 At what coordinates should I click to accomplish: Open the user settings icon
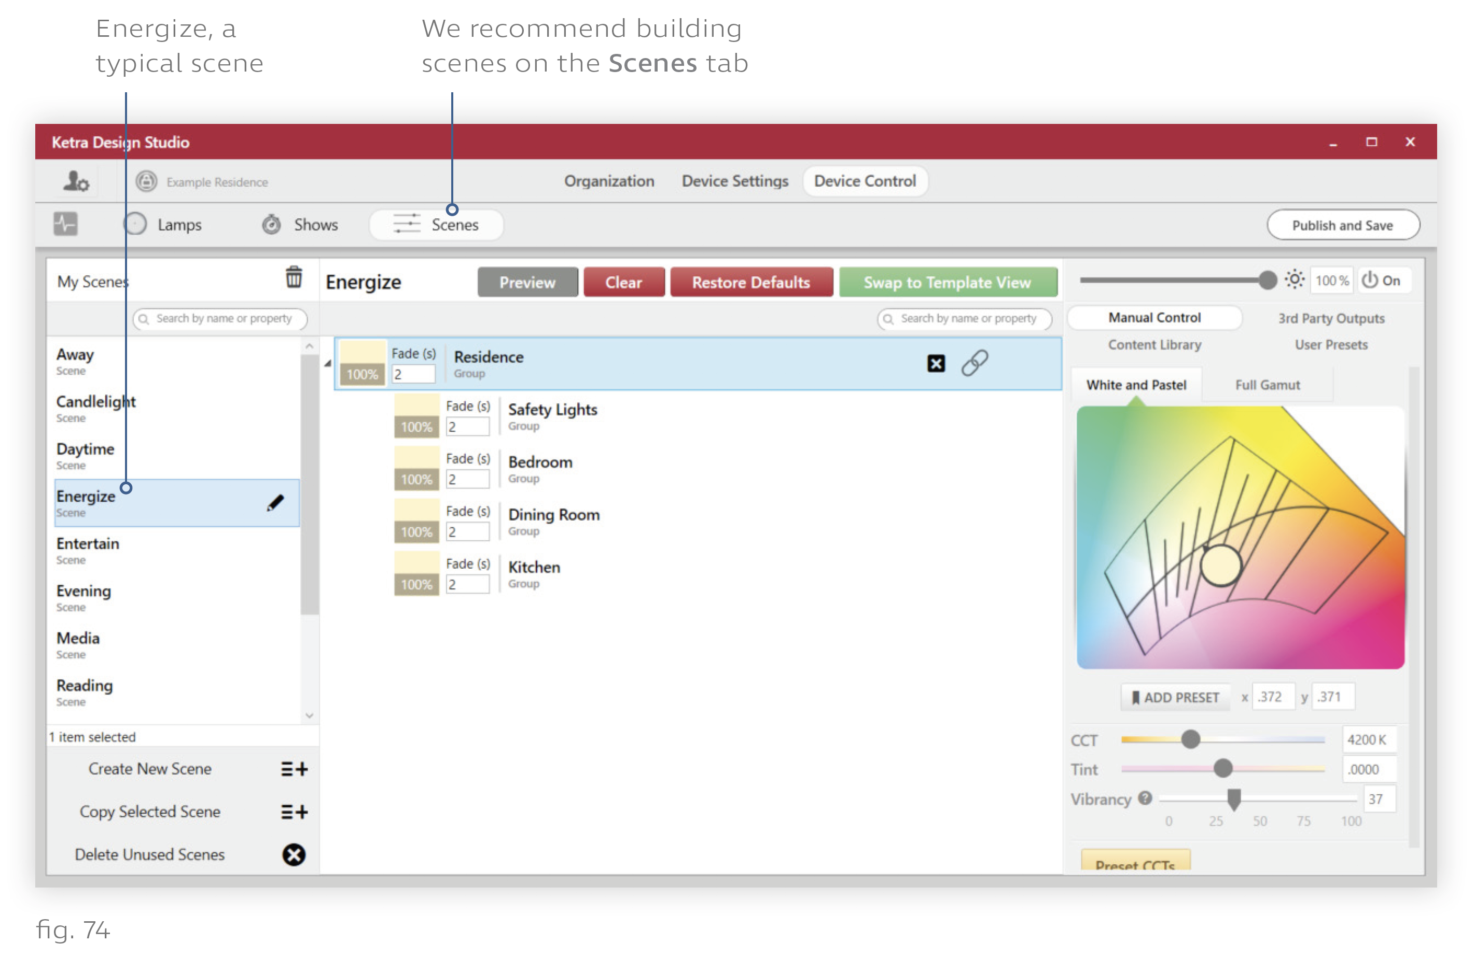76,181
